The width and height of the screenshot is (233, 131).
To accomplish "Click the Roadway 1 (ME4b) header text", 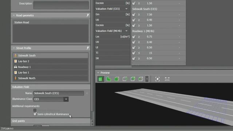I will (x=143, y=31).
